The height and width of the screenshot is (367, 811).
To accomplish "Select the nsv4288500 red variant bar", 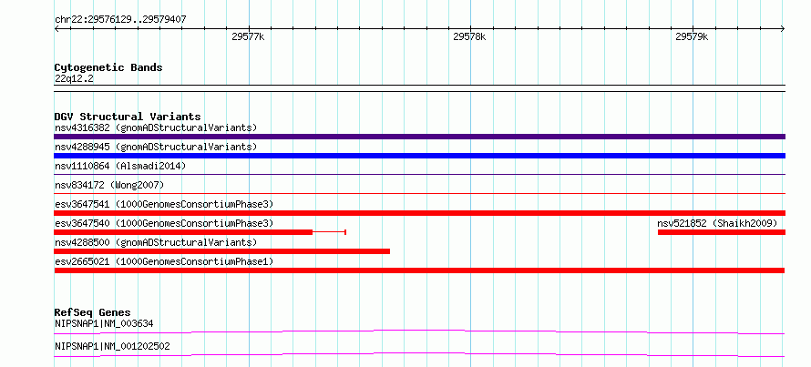I will [222, 251].
